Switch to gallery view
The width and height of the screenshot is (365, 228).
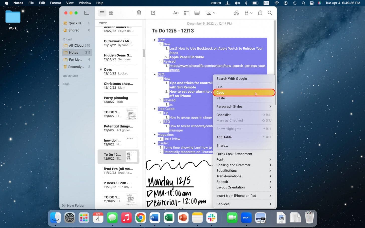pyautogui.click(x=111, y=13)
